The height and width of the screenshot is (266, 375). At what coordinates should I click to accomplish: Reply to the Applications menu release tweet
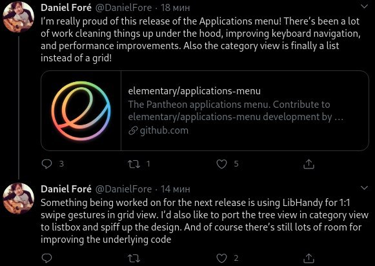click(x=46, y=164)
